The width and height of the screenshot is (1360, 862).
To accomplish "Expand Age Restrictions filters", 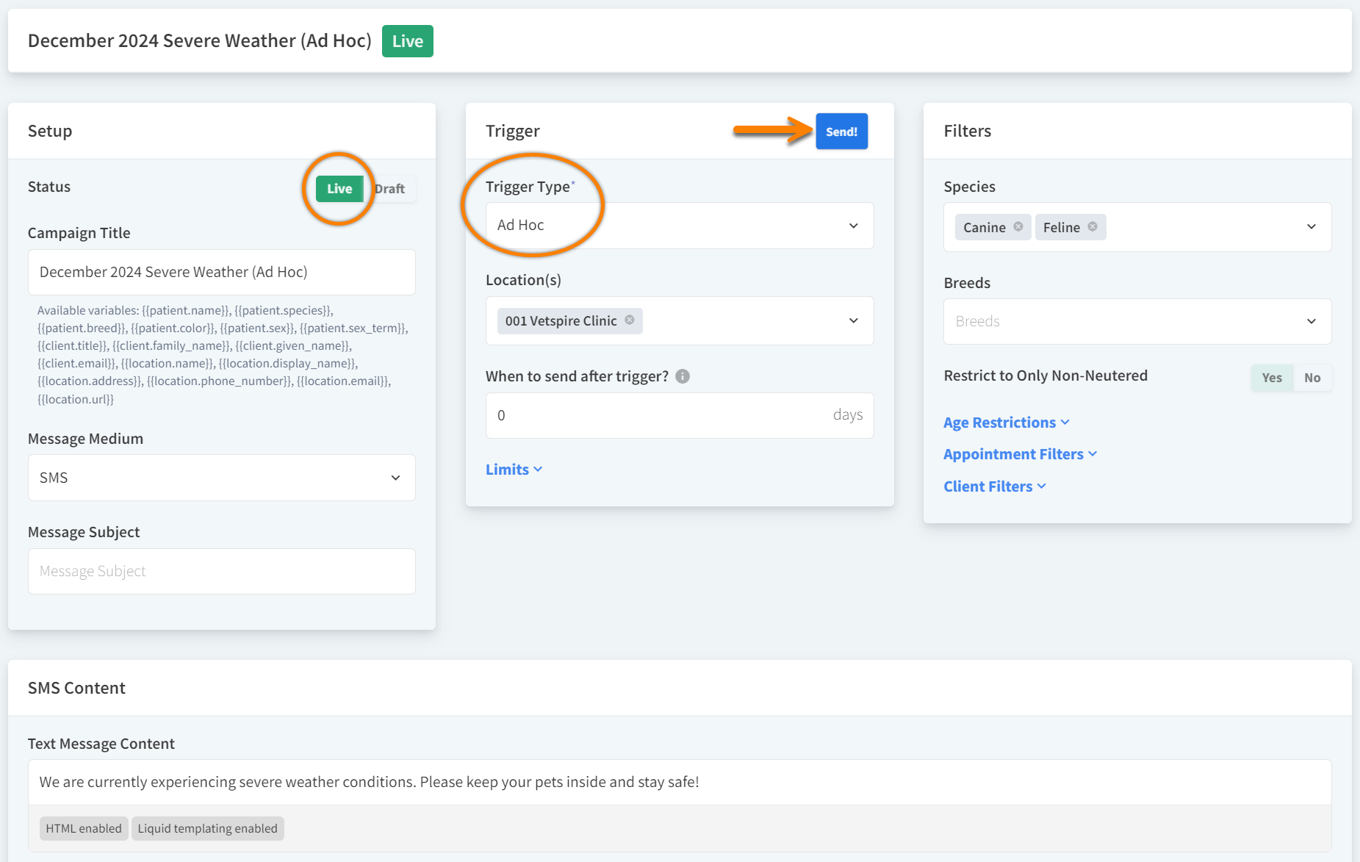I will (x=1006, y=423).
